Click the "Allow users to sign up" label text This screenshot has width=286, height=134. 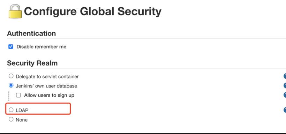[x=49, y=95]
